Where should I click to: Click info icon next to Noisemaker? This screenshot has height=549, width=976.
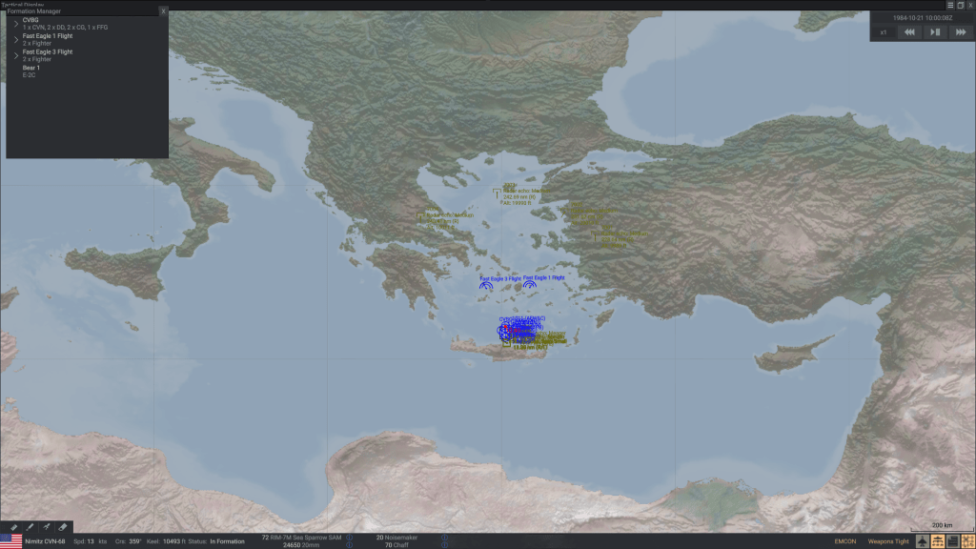pyautogui.click(x=443, y=538)
